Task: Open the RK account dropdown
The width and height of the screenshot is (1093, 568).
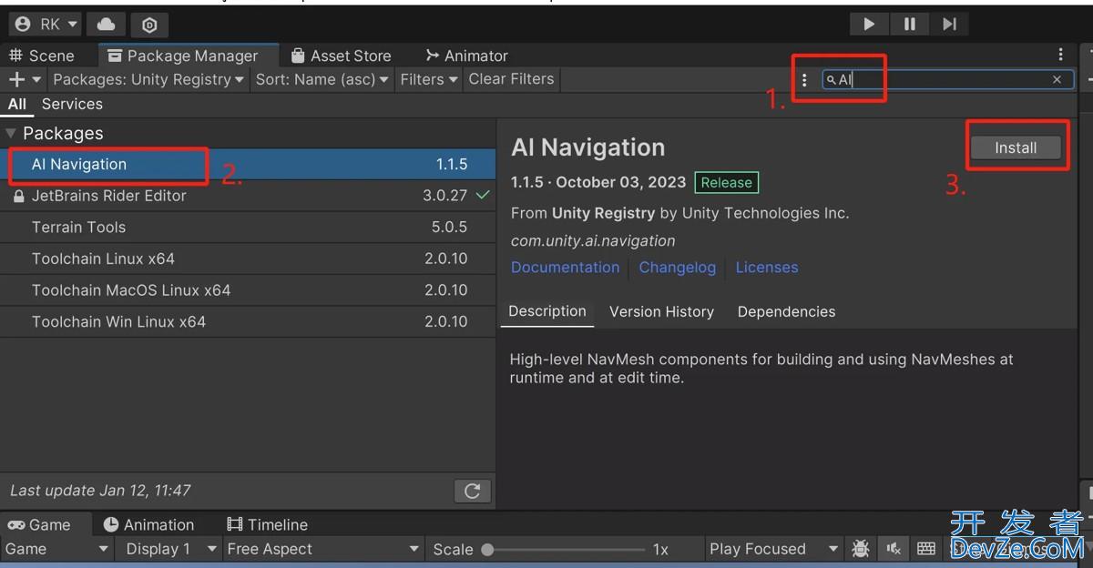Action: (x=46, y=24)
